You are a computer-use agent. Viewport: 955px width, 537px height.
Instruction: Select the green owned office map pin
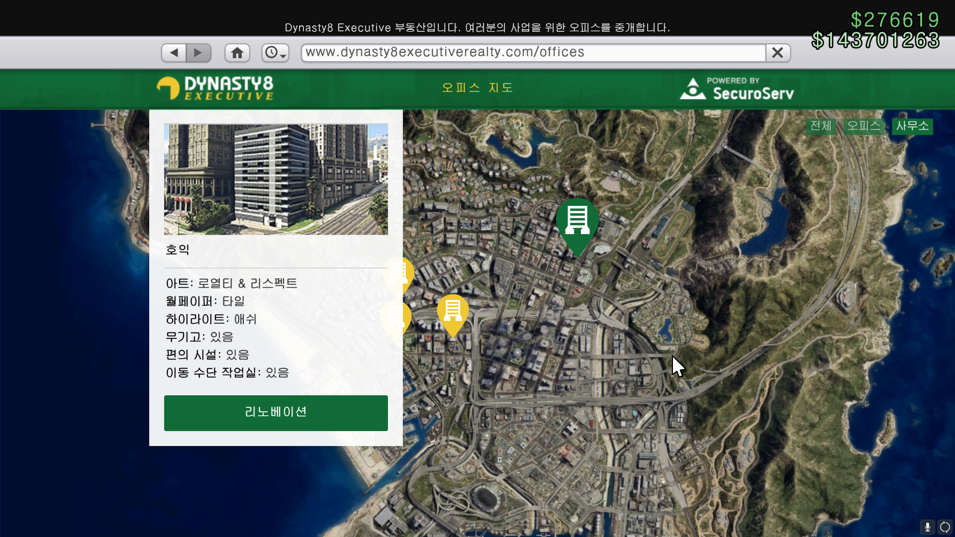click(577, 222)
